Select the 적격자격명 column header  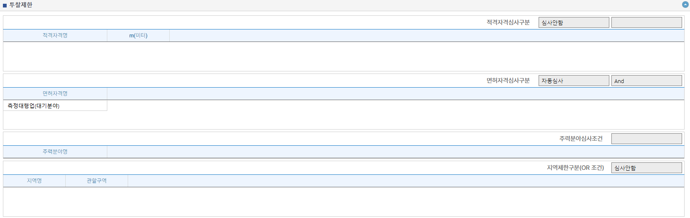pyautogui.click(x=55, y=35)
